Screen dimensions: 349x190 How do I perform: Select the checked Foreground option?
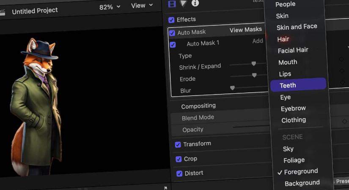(x=298, y=172)
